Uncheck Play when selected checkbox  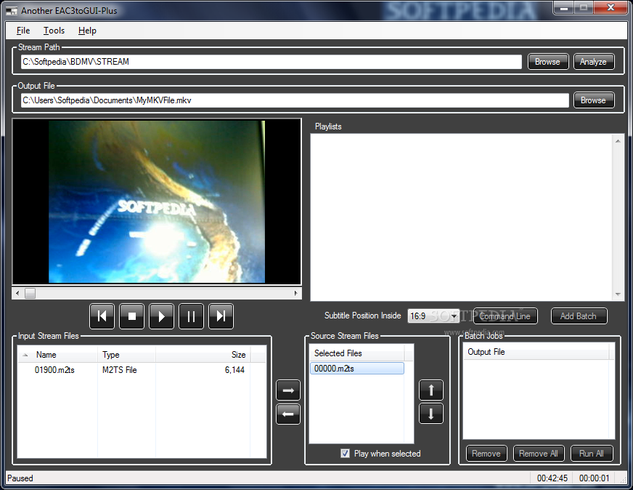tap(345, 453)
